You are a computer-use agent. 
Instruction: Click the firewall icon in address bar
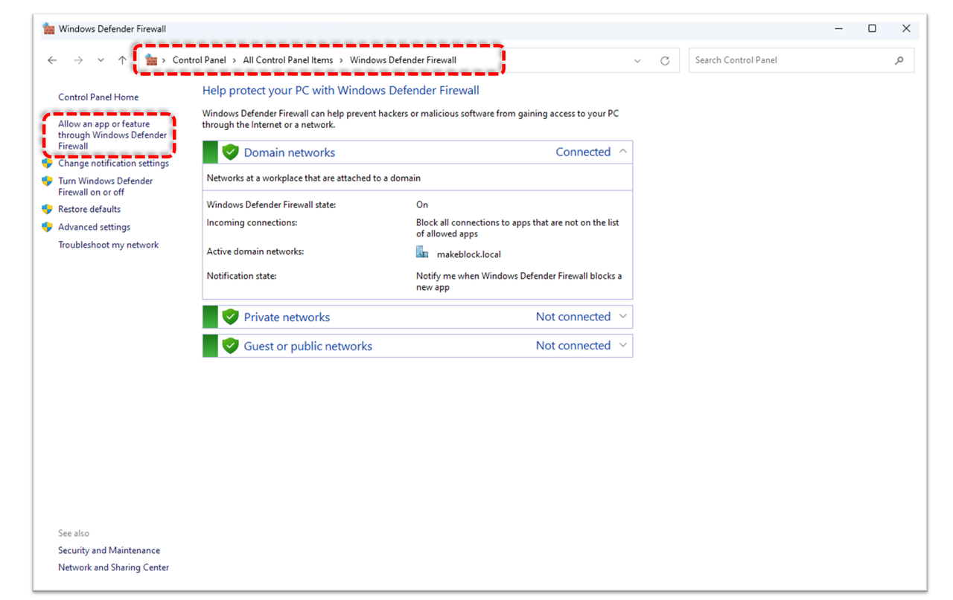click(x=151, y=60)
